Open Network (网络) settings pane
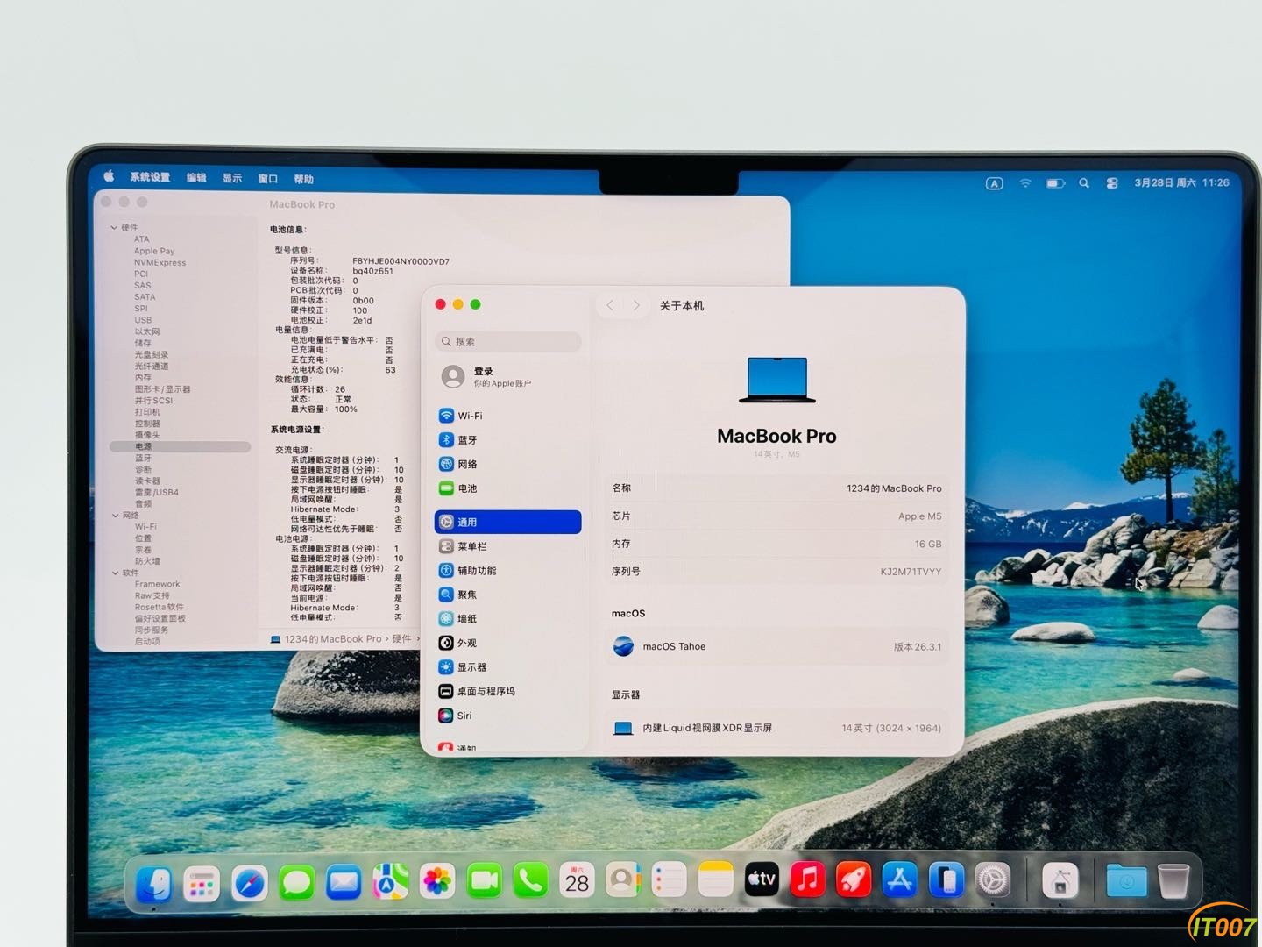Viewport: 1262px width, 947px height. pos(466,464)
